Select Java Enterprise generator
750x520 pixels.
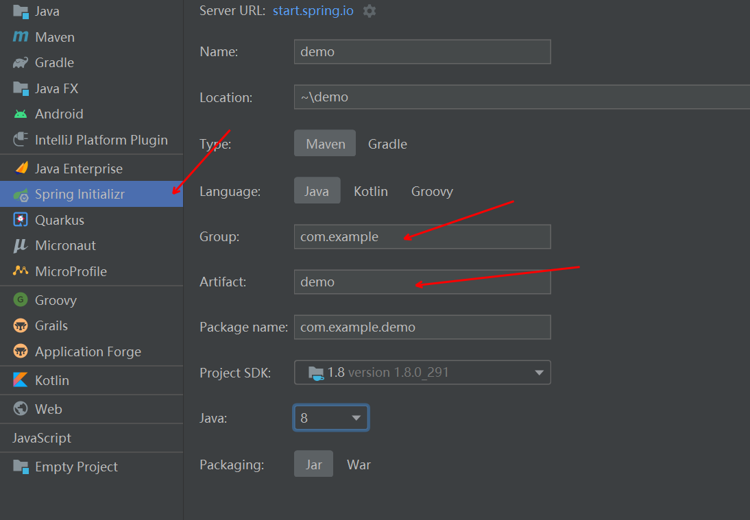coord(91,169)
